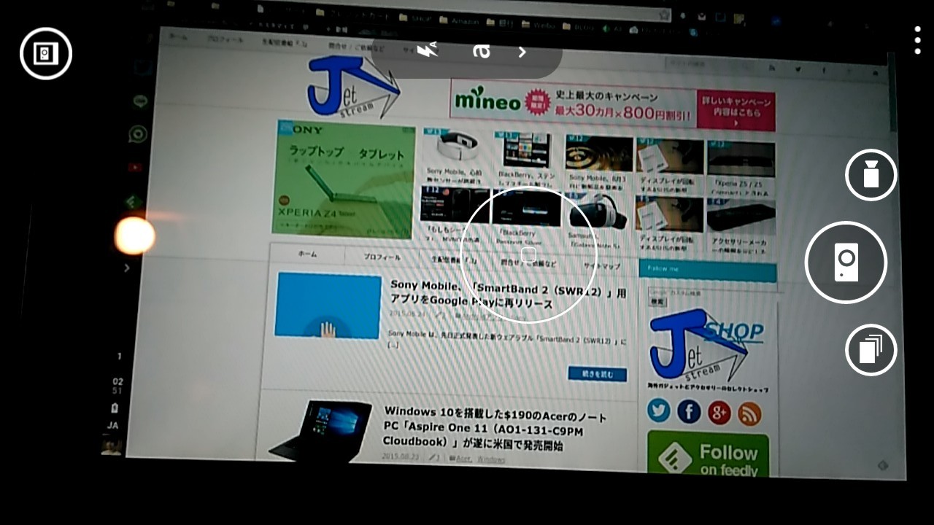
Task: Tap the camera switch icon in the top-left circle
Action: [x=45, y=53]
